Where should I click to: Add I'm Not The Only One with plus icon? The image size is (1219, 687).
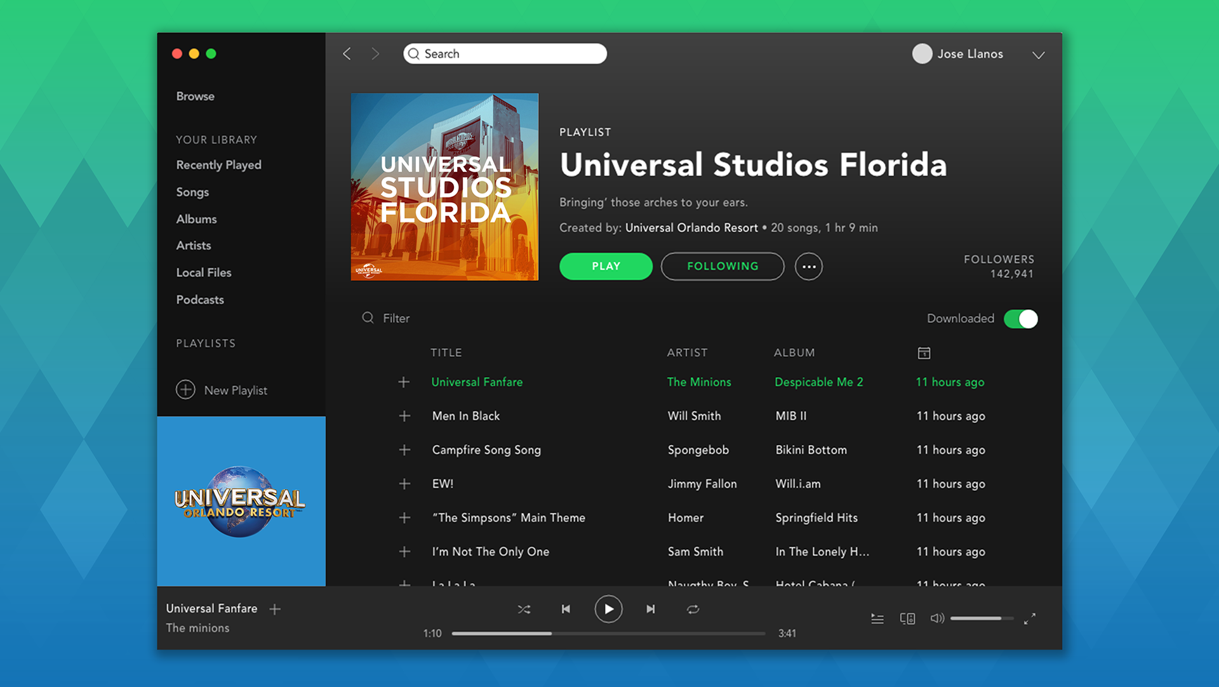(x=404, y=552)
